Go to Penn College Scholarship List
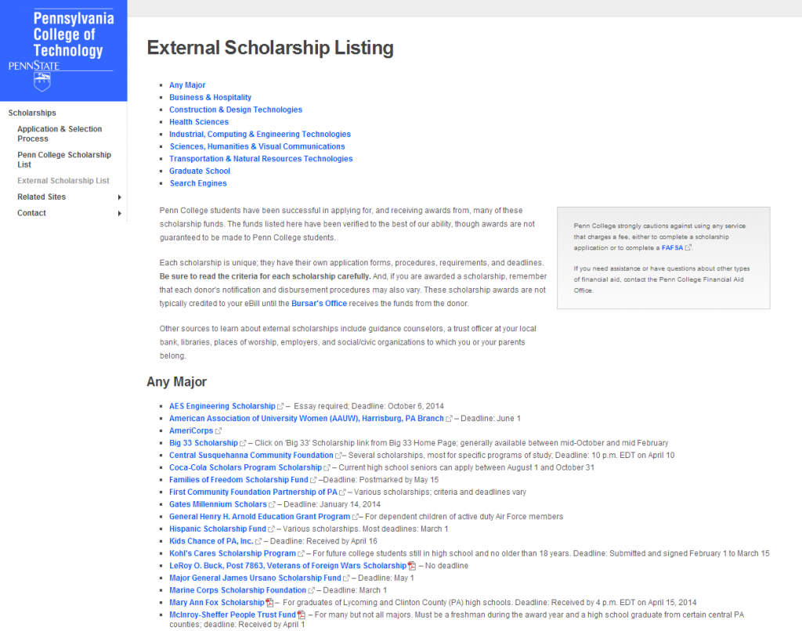The image size is (802, 631). point(64,160)
